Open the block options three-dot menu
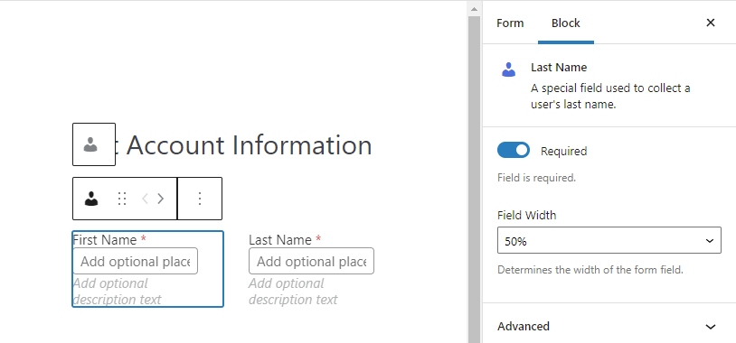The height and width of the screenshot is (343, 736). 200,199
